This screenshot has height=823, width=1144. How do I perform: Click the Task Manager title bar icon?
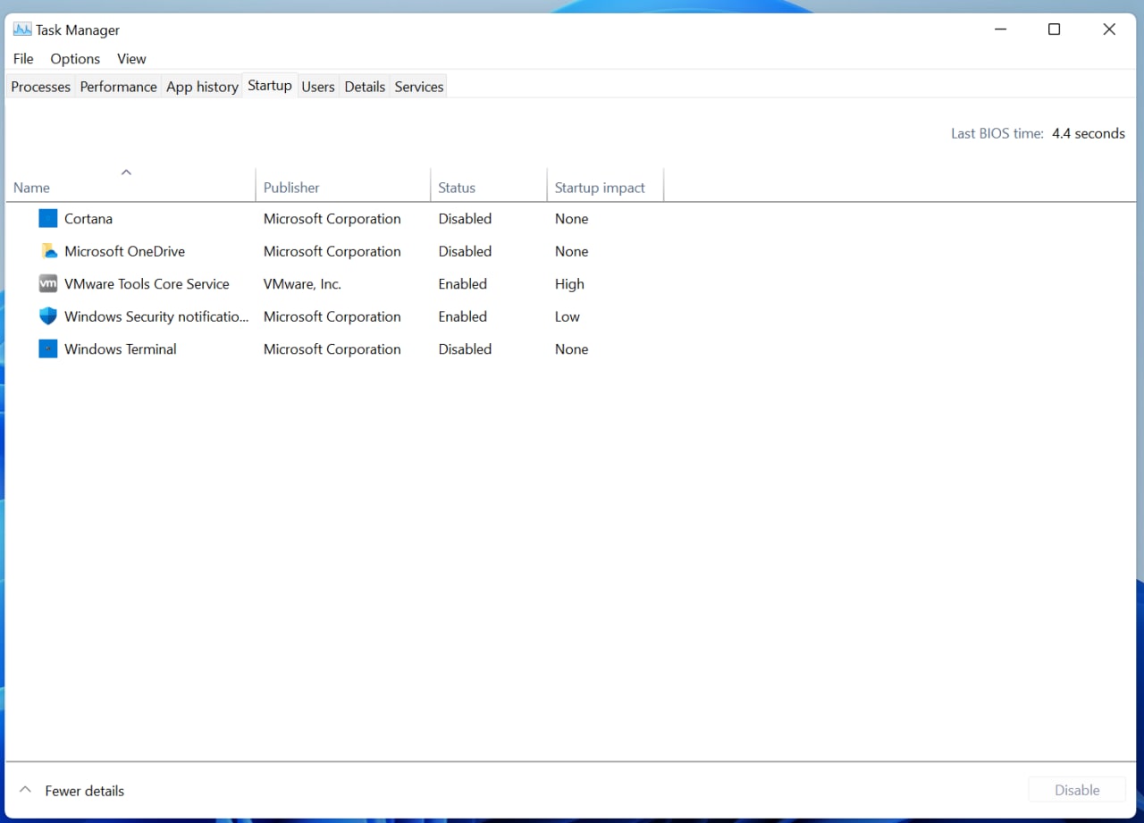(22, 29)
